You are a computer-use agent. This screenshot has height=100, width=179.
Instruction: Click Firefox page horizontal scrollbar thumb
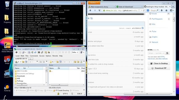coord(147,94)
